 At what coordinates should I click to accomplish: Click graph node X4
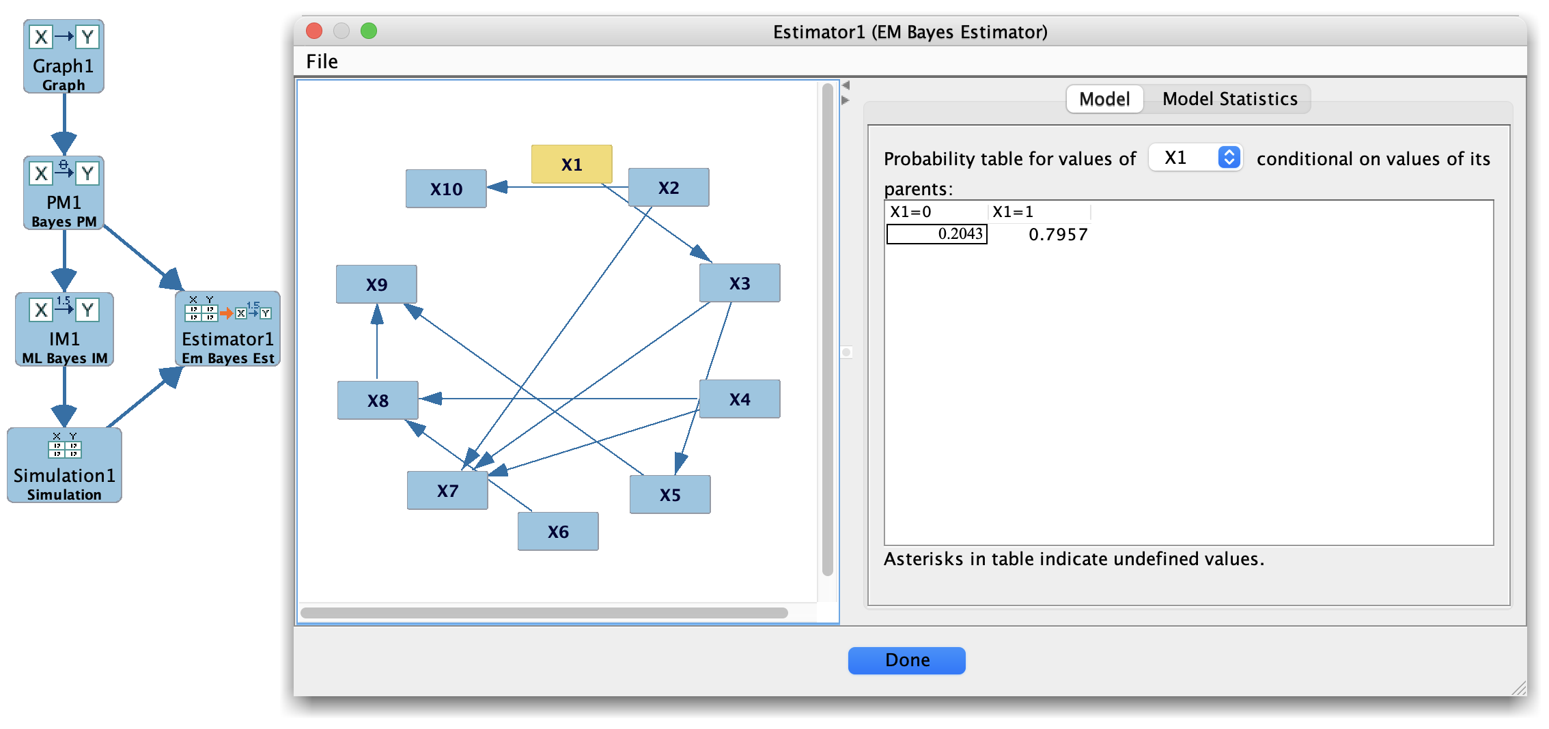pyautogui.click(x=740, y=399)
